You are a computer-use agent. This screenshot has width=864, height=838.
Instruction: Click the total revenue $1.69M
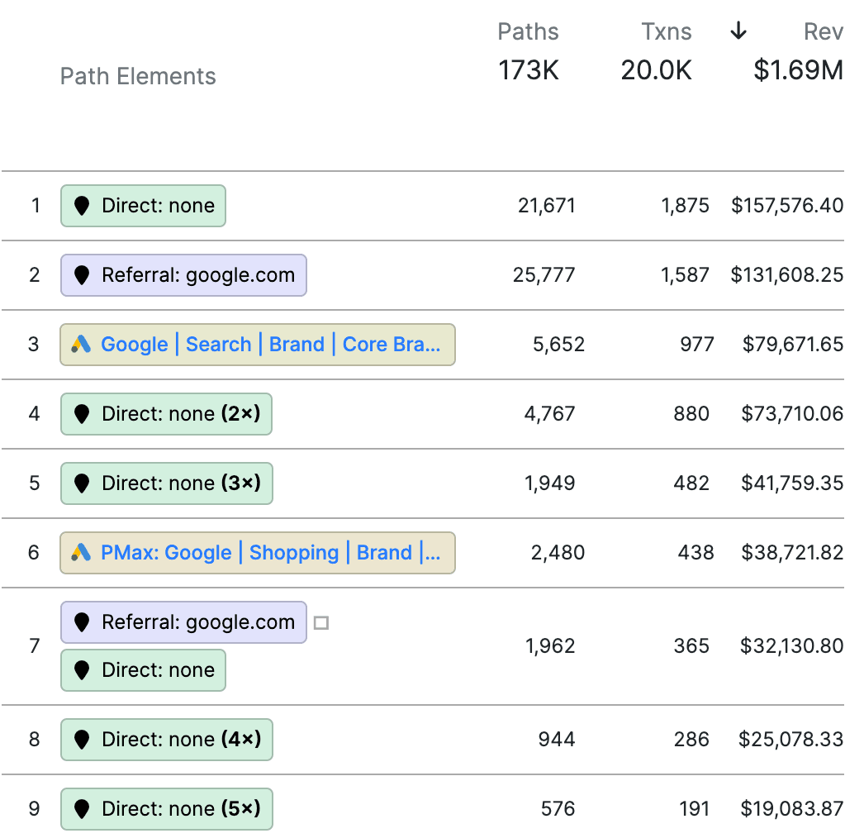(x=799, y=70)
